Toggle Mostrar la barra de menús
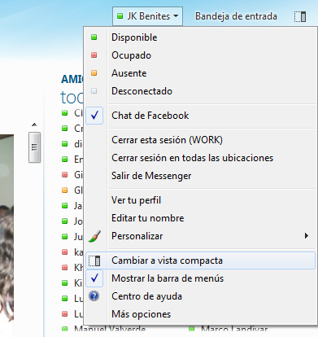This screenshot has height=337, width=318. tap(201, 278)
